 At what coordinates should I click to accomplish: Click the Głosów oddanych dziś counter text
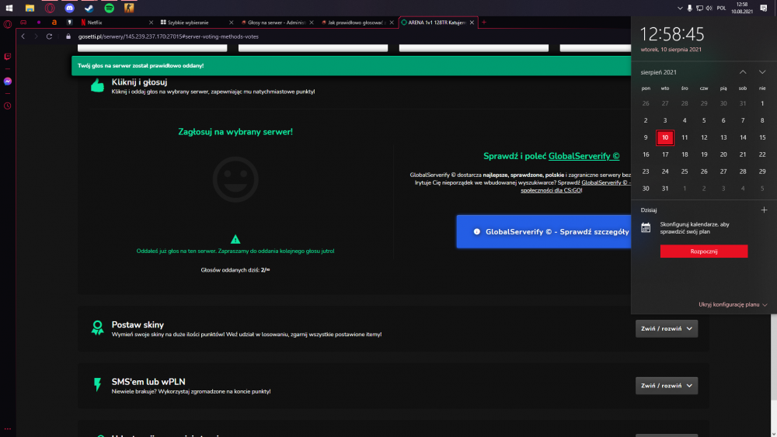tap(235, 269)
